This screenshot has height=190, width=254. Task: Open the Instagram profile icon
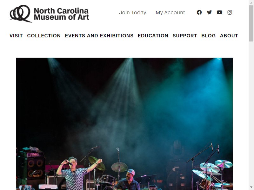(230, 12)
